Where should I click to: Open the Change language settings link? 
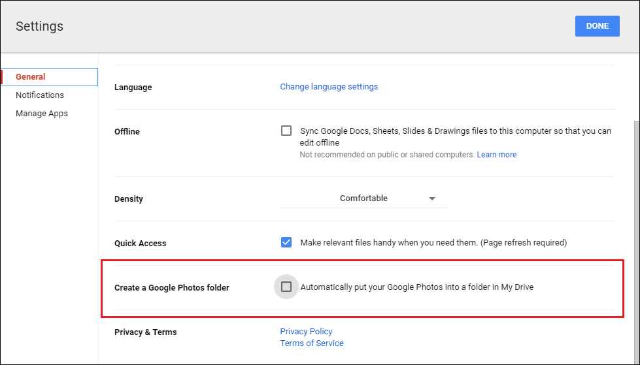tap(329, 87)
